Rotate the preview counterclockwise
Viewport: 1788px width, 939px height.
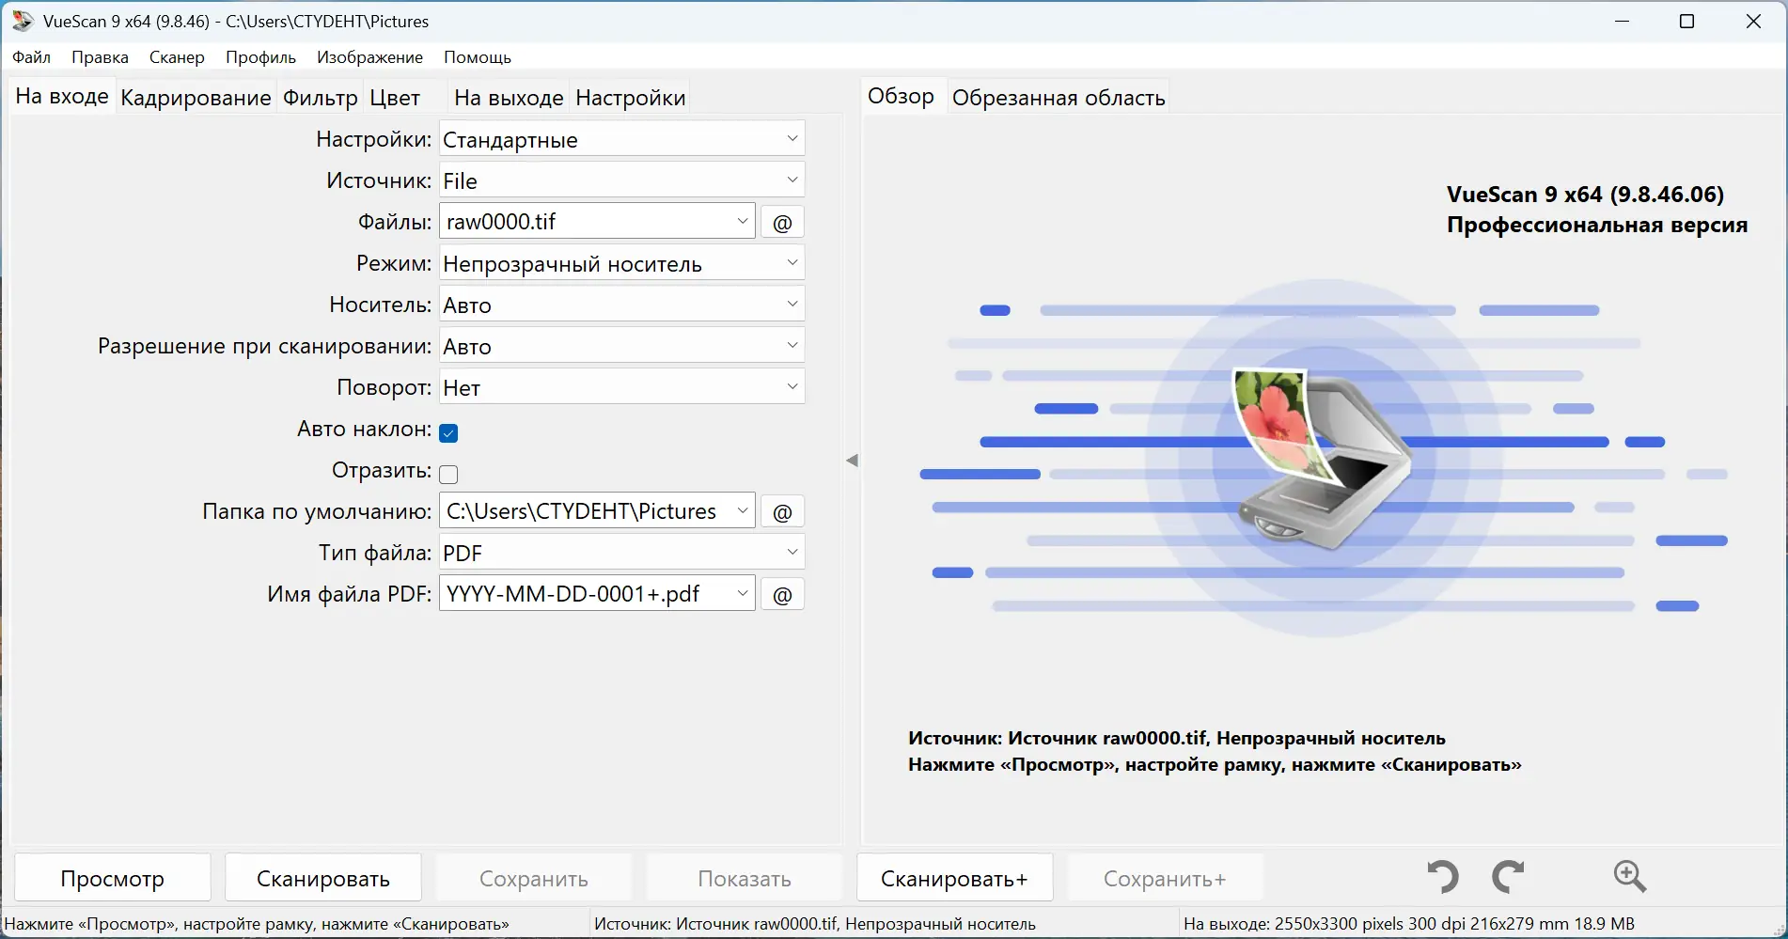point(1441,876)
